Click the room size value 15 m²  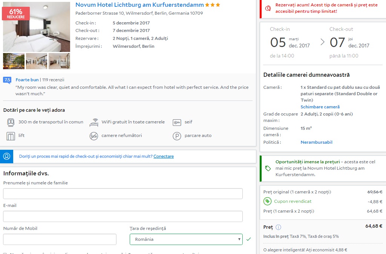306,128
